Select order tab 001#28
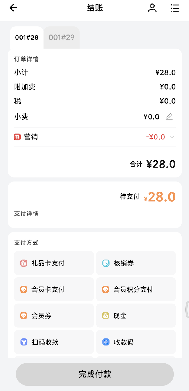189x391 pixels. coord(27,38)
